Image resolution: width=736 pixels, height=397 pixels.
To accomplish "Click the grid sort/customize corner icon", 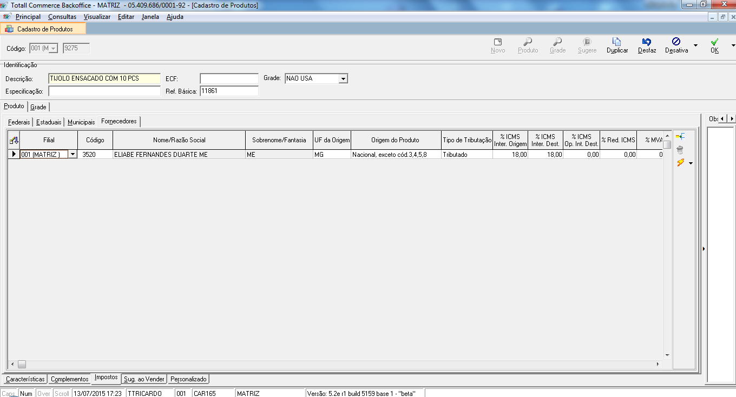I will (14, 140).
